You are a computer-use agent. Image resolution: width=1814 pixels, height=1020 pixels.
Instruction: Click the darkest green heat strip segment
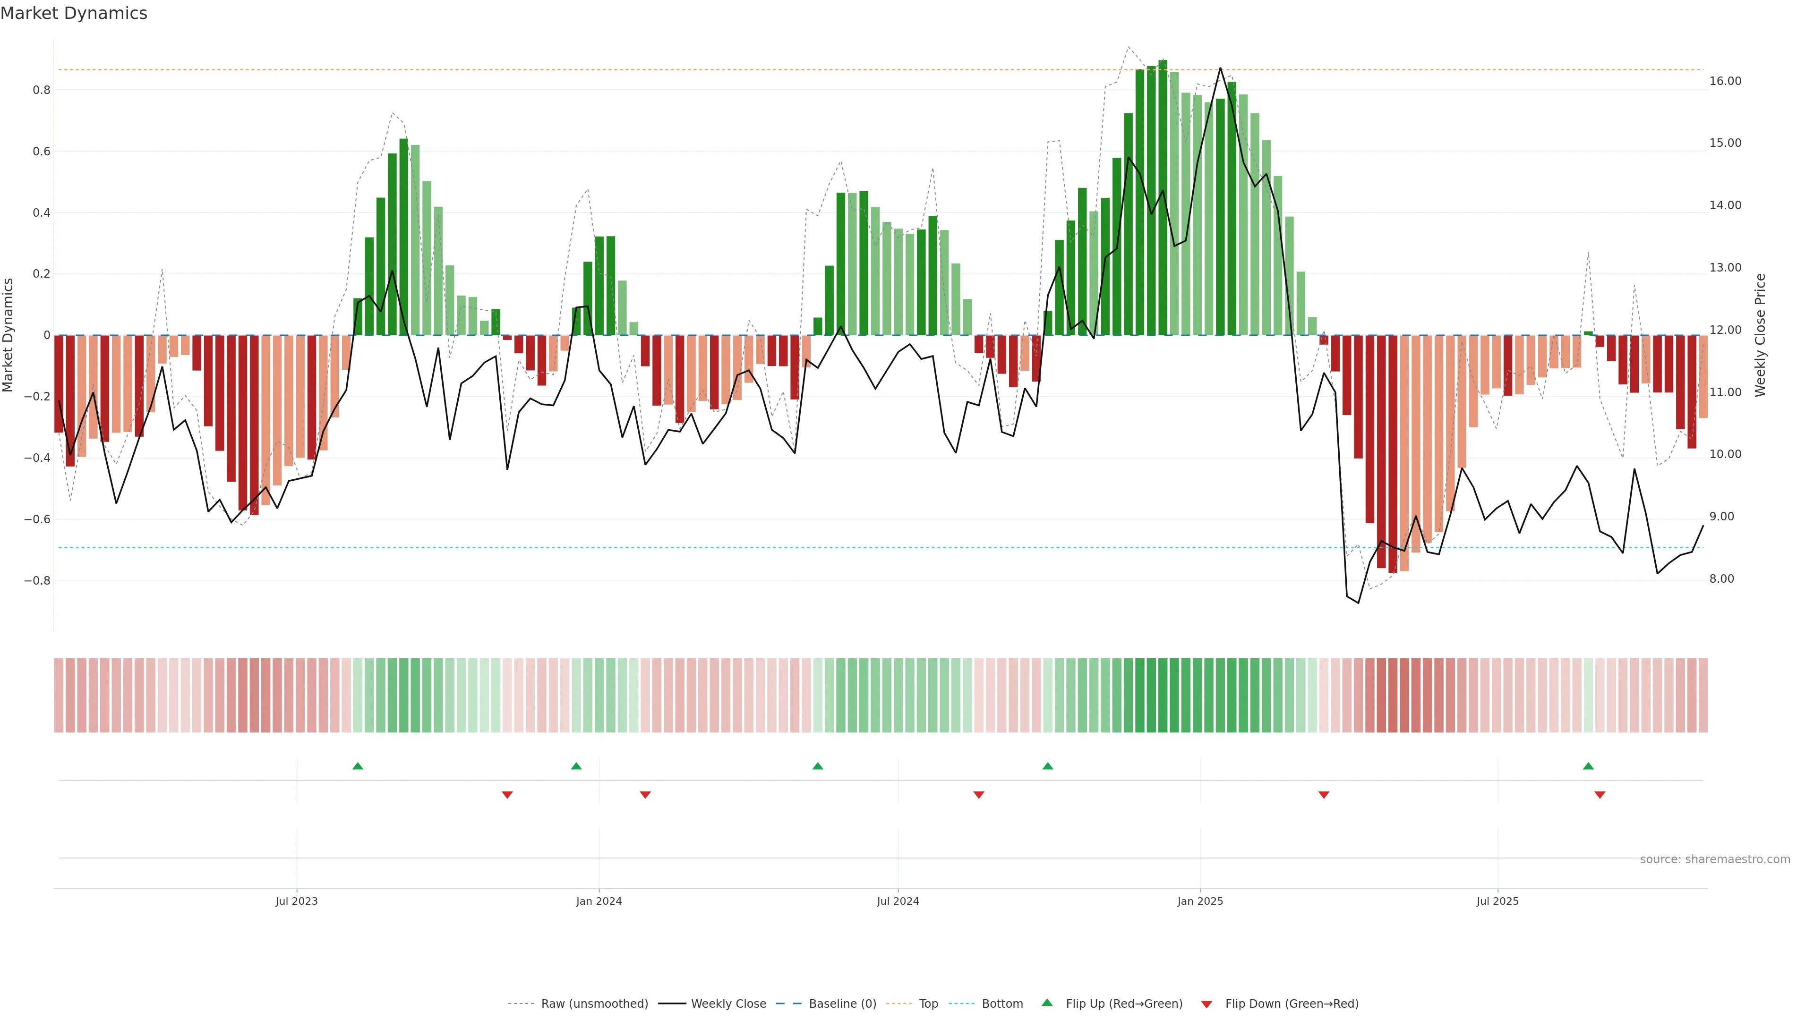(x=1163, y=696)
